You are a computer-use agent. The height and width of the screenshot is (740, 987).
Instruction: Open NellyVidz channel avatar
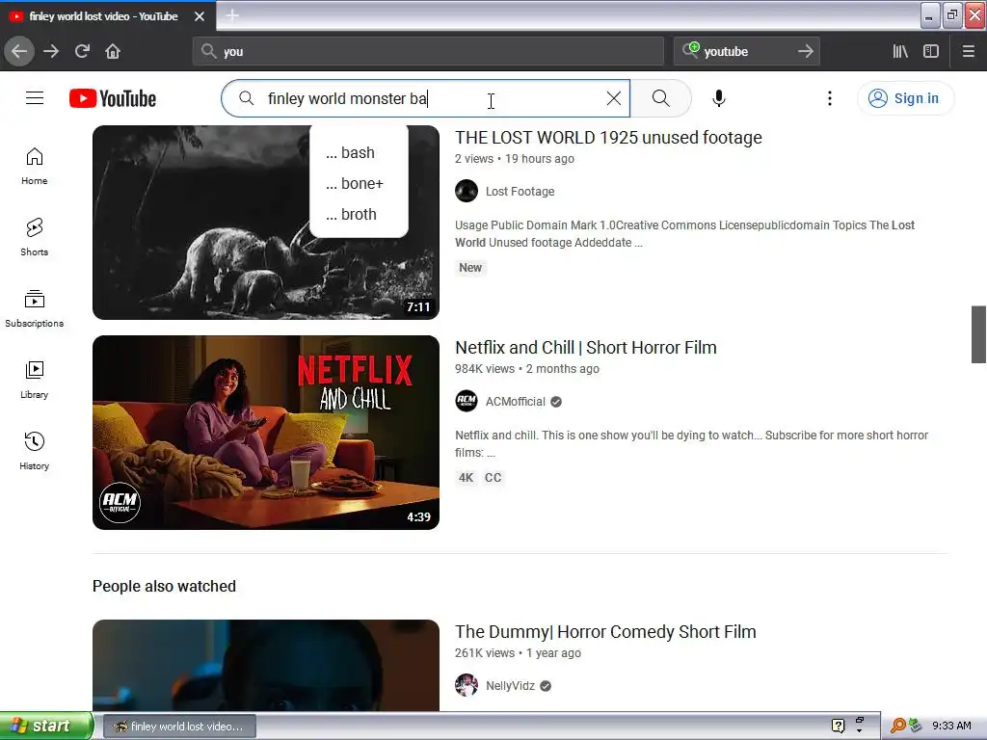(467, 686)
